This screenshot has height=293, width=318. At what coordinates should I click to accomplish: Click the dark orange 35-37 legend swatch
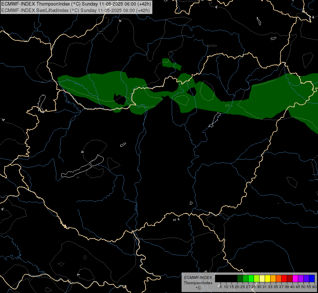[x=279, y=279]
